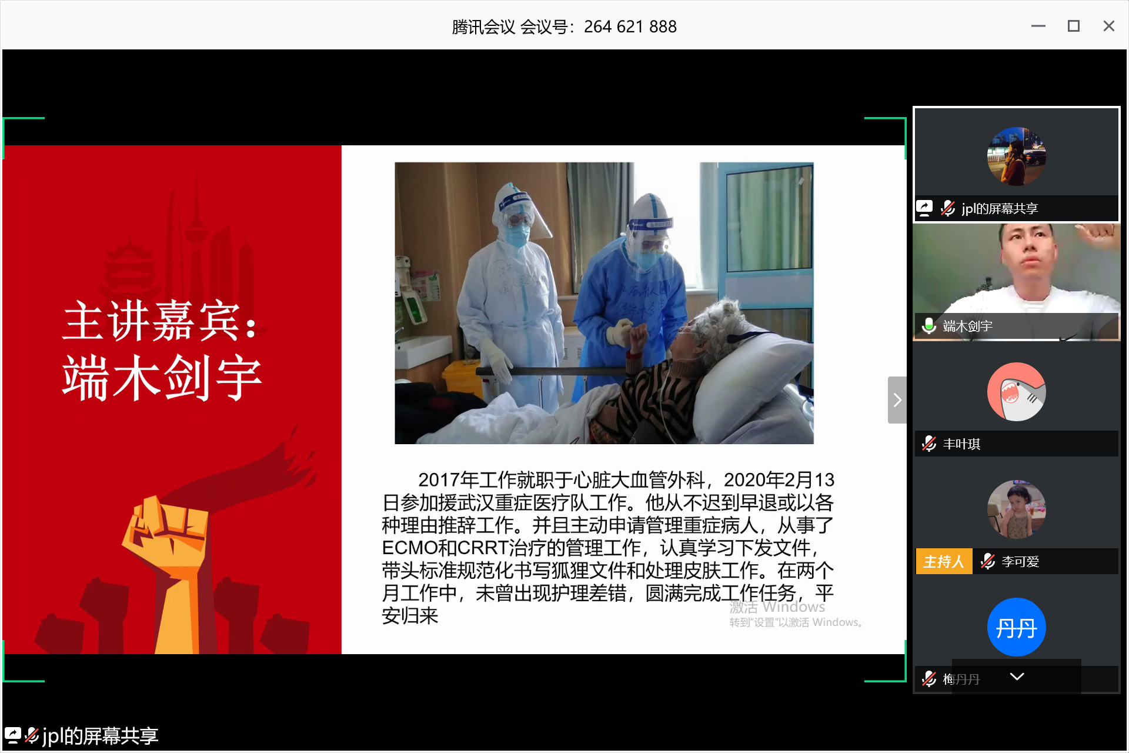
Task: Maximize the 腾讯会议 window
Action: click(1073, 26)
